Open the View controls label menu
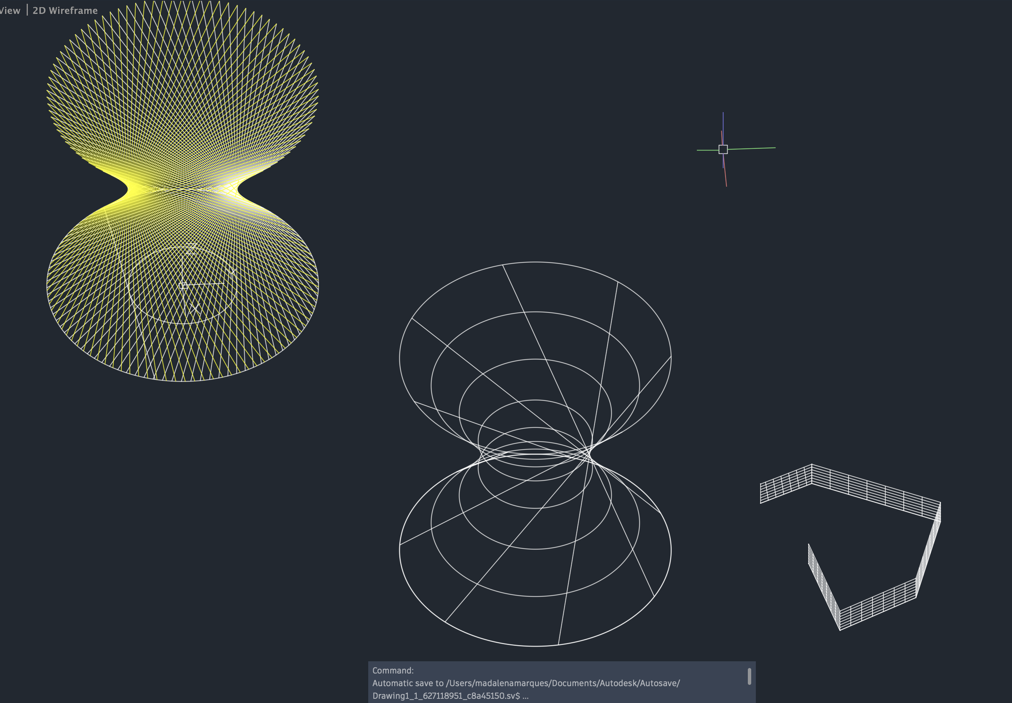This screenshot has height=703, width=1012. coord(10,11)
